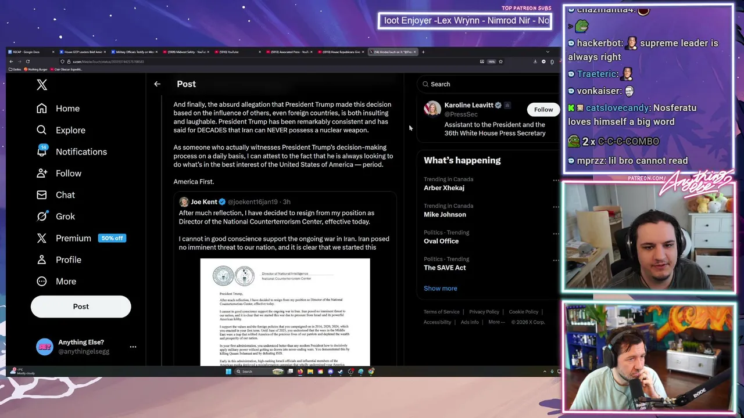744x418 pixels.
Task: Open trending topic The SAVE Act
Action: tap(445, 268)
